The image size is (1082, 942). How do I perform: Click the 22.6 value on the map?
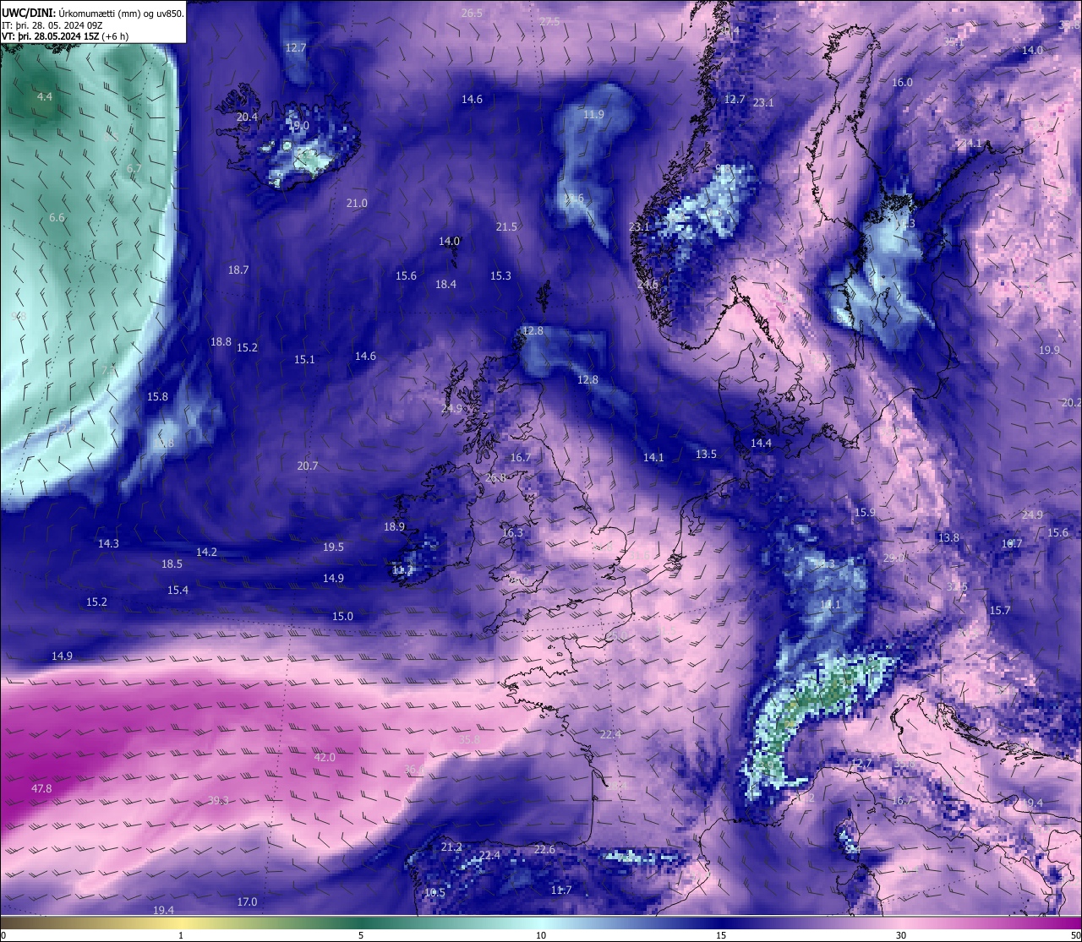[544, 850]
